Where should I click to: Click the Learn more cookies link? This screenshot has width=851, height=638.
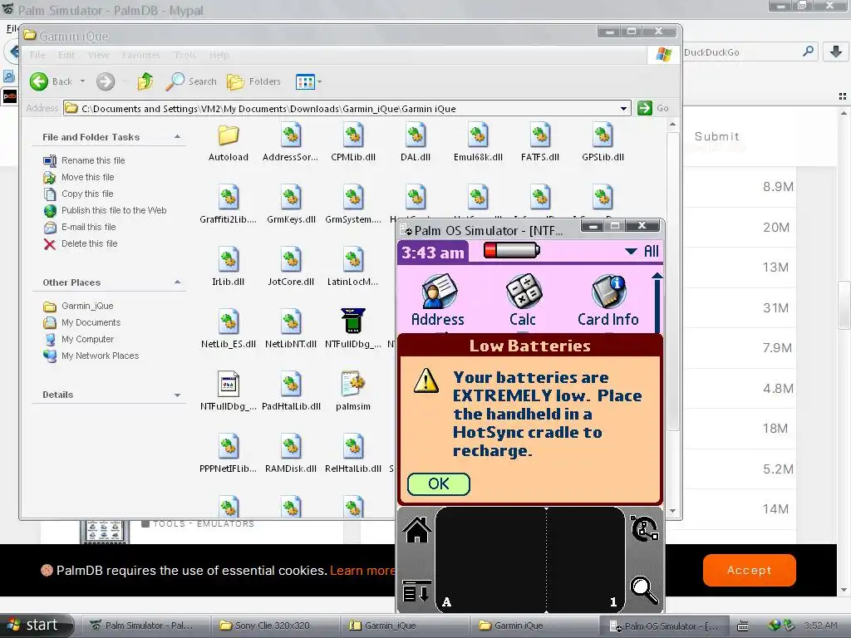point(362,571)
